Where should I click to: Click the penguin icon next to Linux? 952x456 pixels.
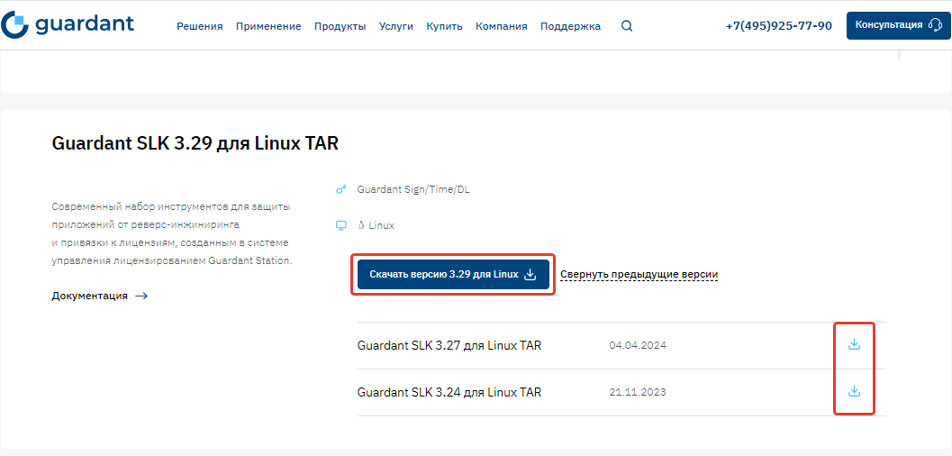point(361,225)
